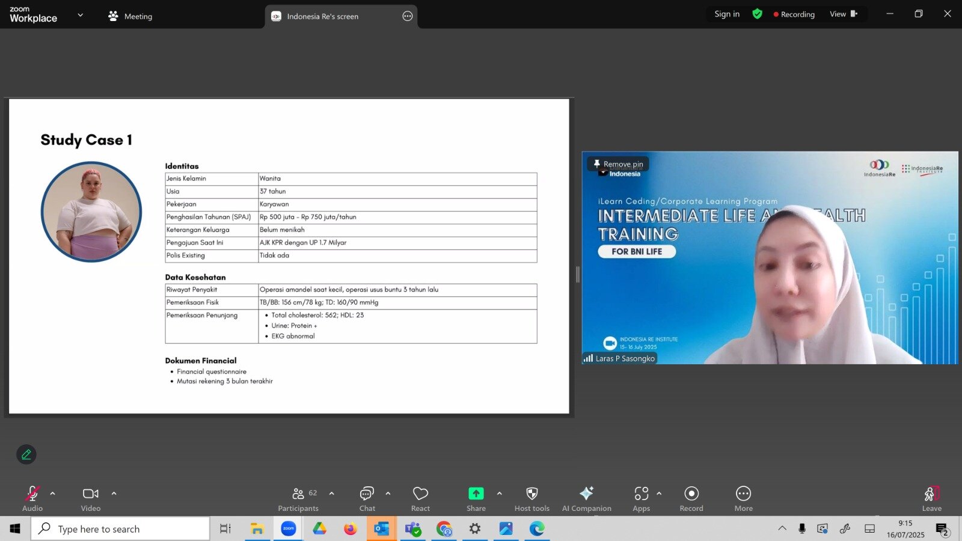Open Photos app from taskbar

[x=506, y=528]
